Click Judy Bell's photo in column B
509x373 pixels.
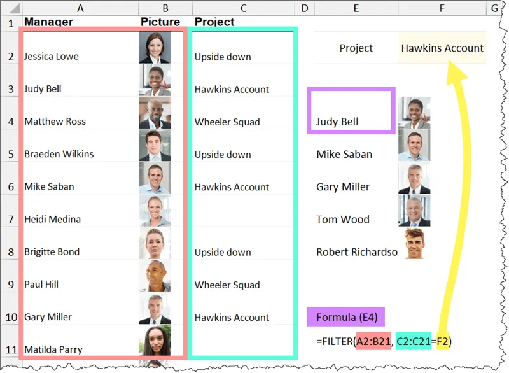pos(155,81)
